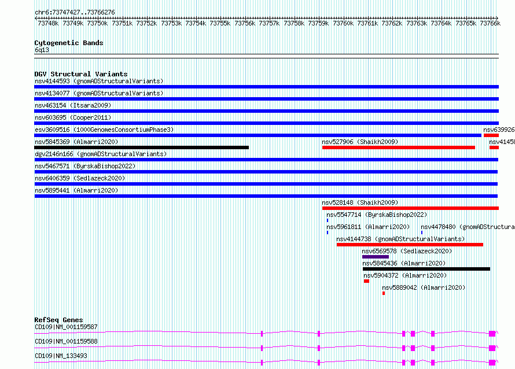This screenshot has height=369, width=515.
Task: Select nsv6569578 (Sedlazeck2020) label
Action: (x=407, y=251)
